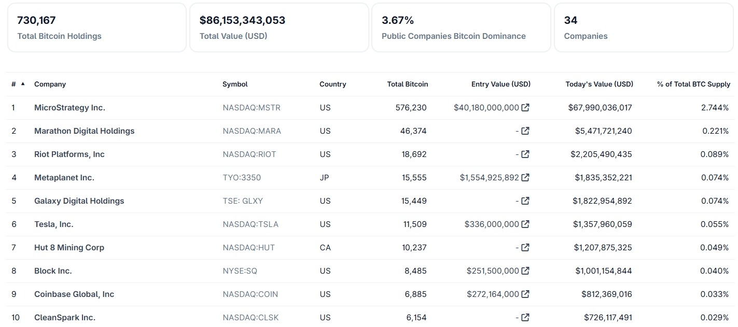This screenshot has width=738, height=327.
Task: Click Riot supply percentage 0.089%
Action: point(715,154)
